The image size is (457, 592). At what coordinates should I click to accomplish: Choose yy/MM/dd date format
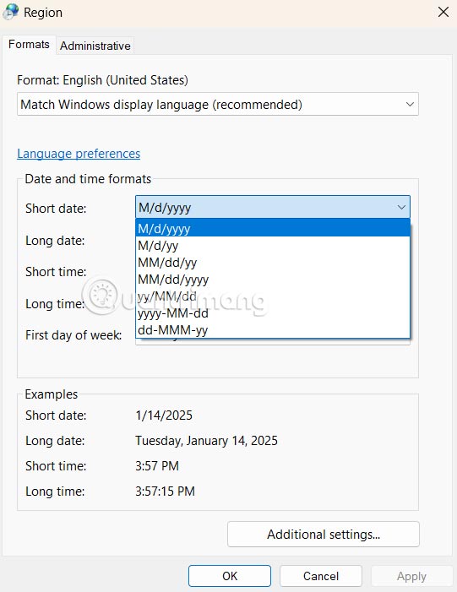pos(272,296)
